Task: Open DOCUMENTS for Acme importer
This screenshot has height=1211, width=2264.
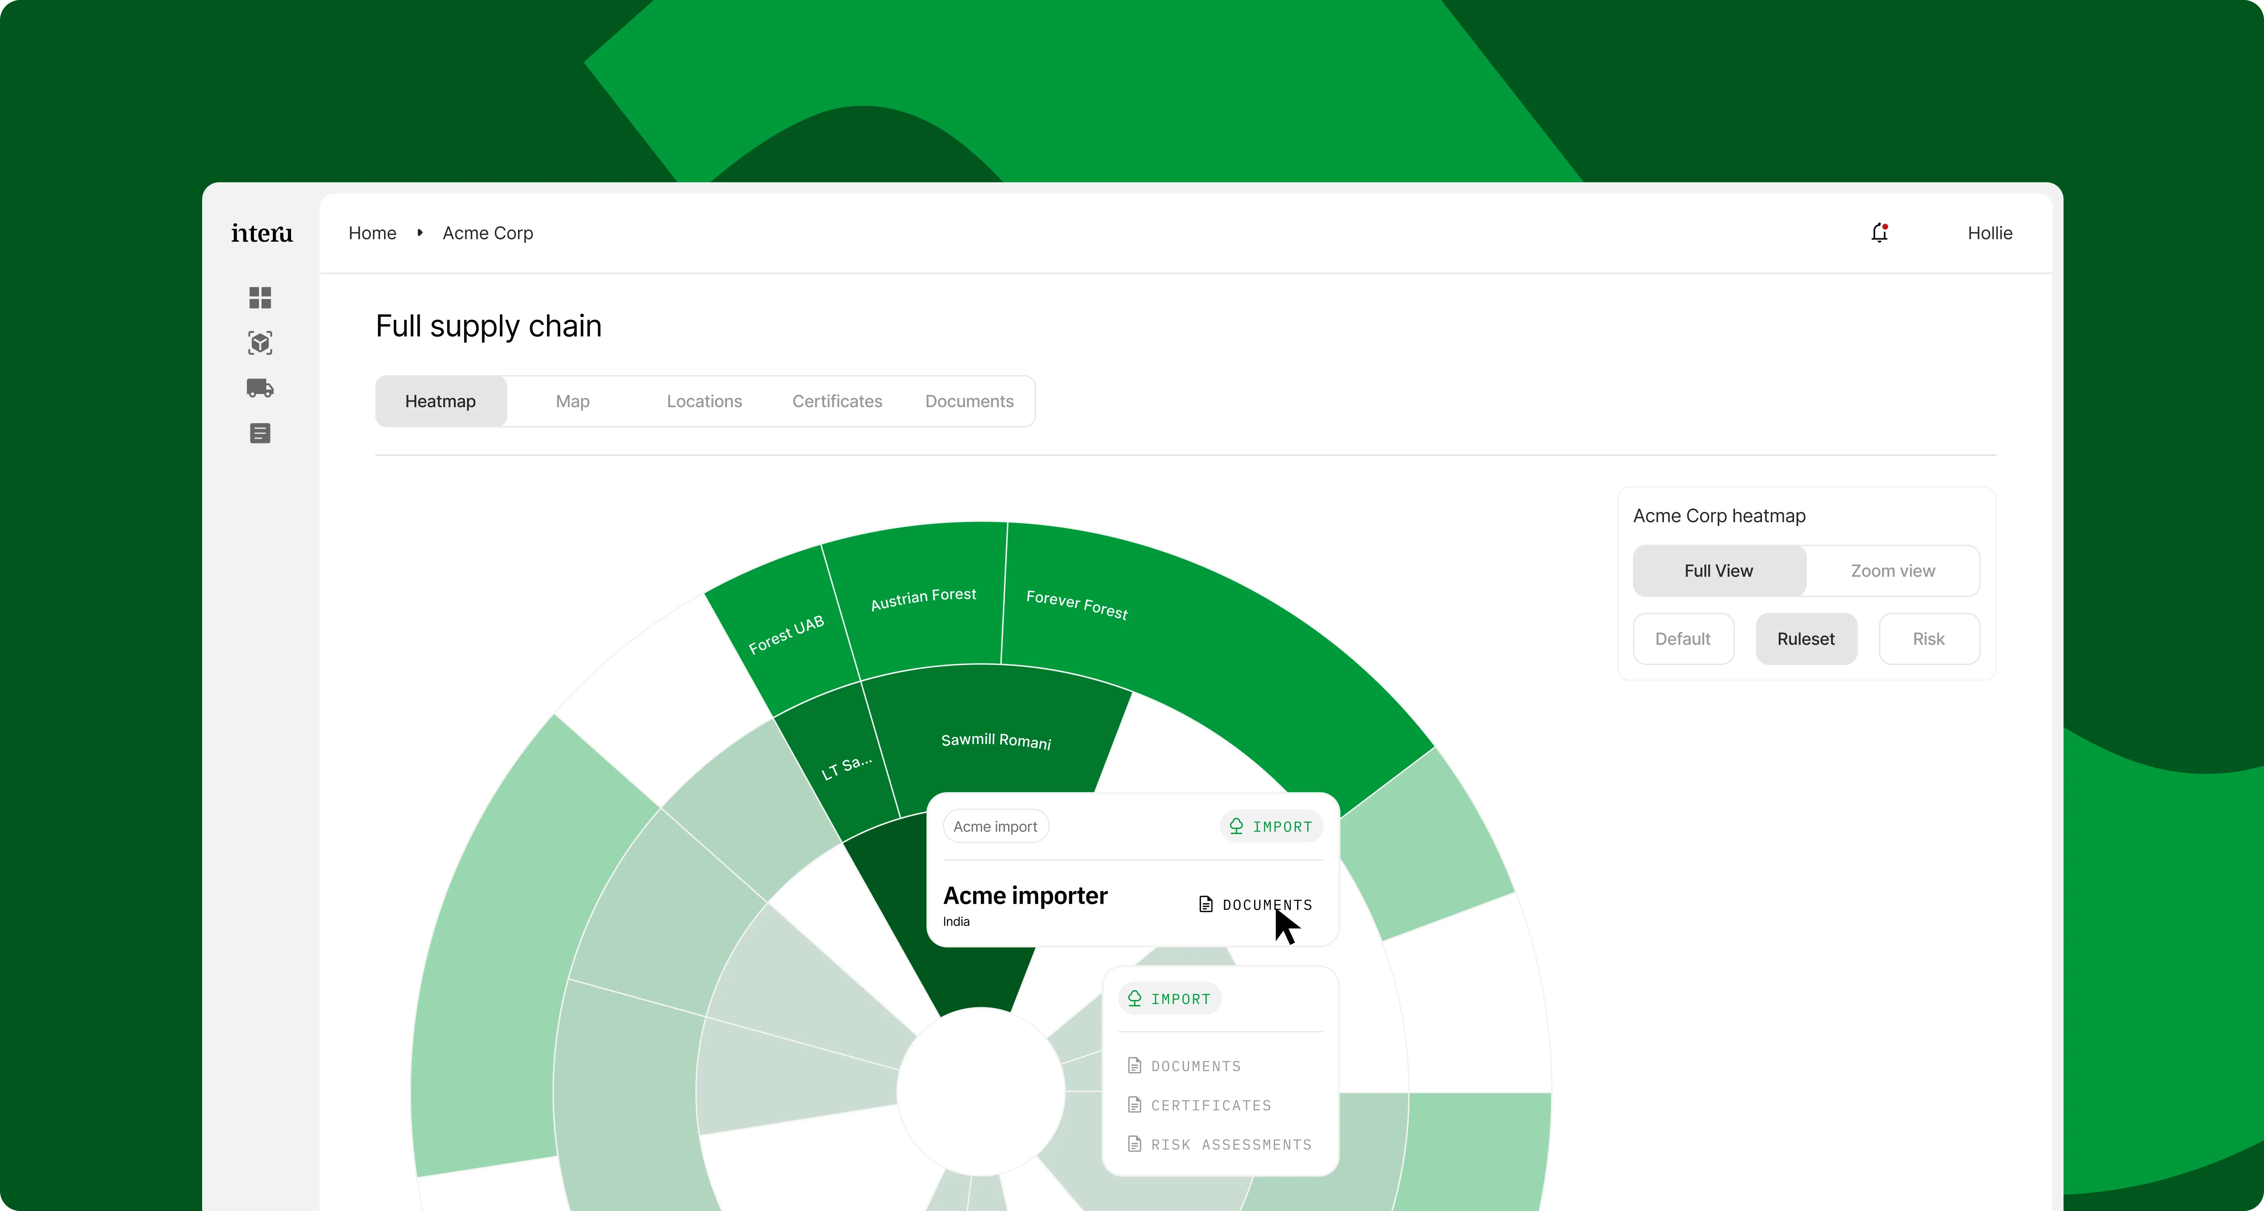Action: tap(1256, 904)
